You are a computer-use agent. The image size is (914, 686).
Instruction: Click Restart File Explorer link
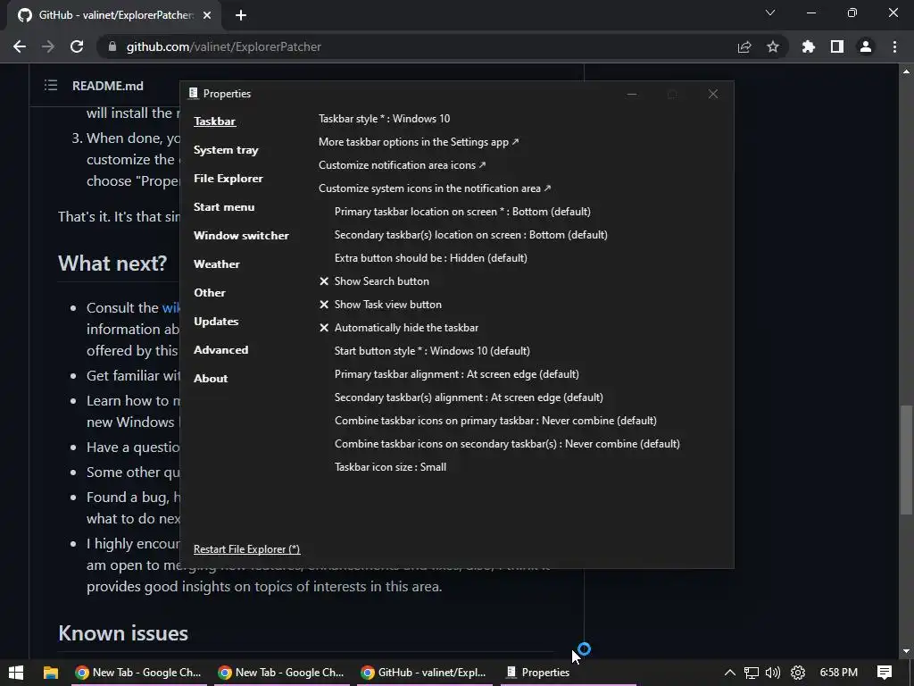[x=246, y=549]
